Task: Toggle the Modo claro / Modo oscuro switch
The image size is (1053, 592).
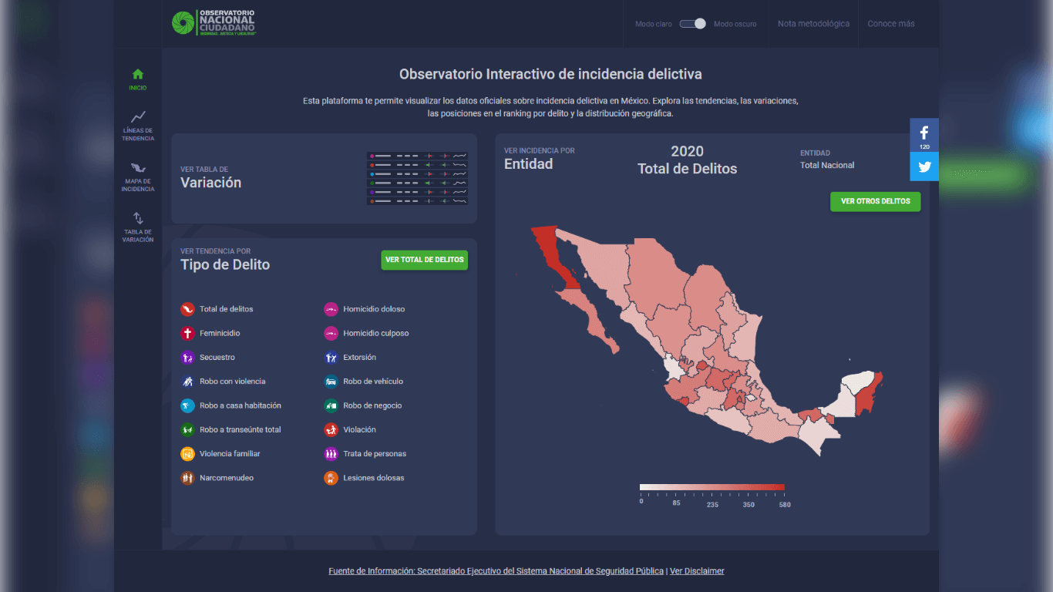Action: 692,24
